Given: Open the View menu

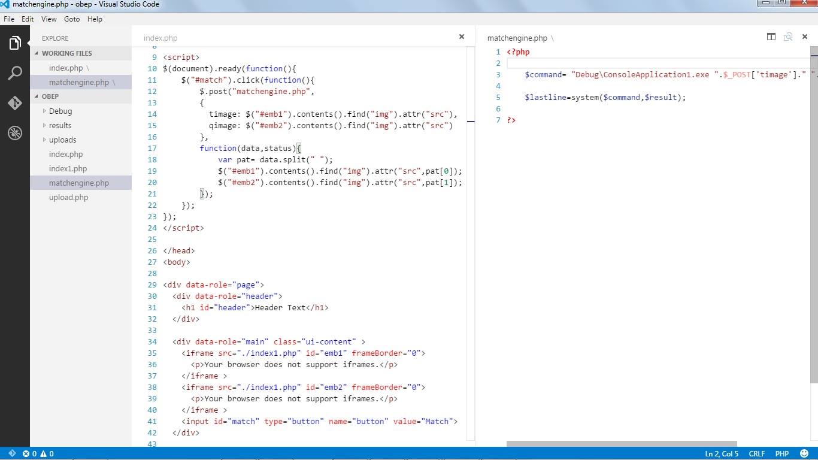Looking at the screenshot, I should click(x=49, y=19).
